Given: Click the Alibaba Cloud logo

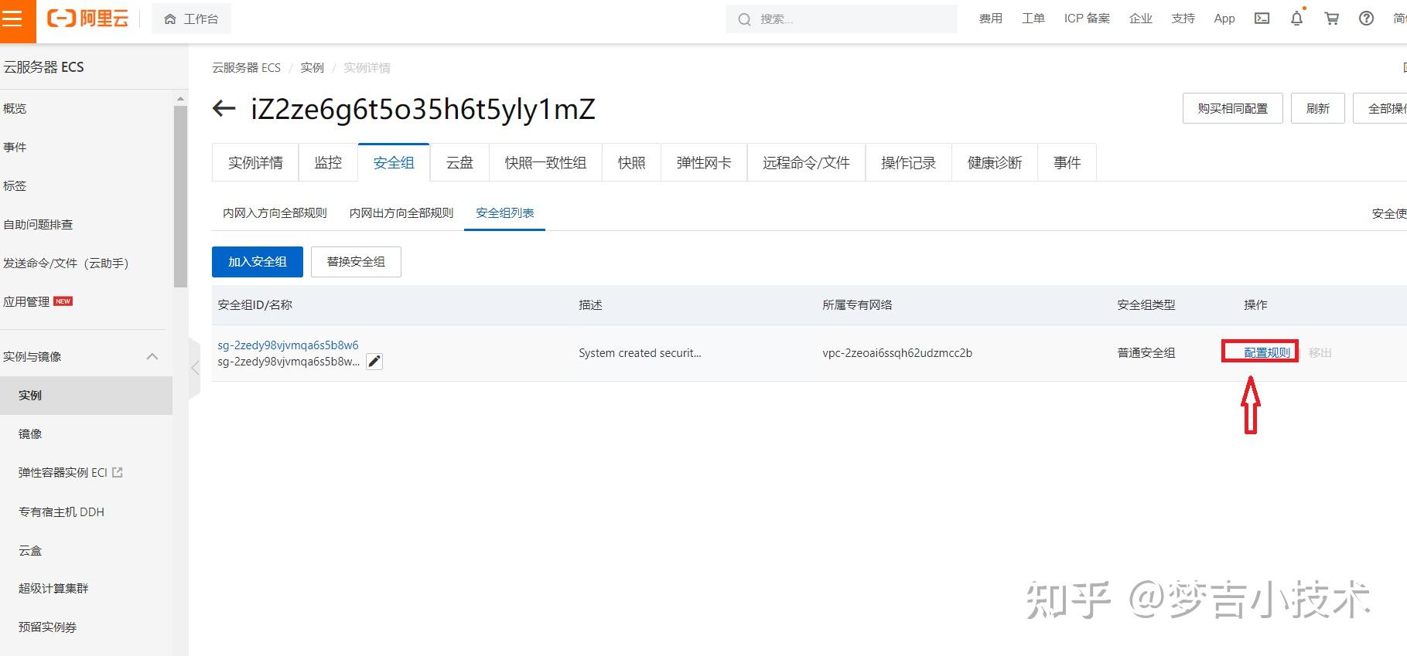Looking at the screenshot, I should click(x=87, y=19).
